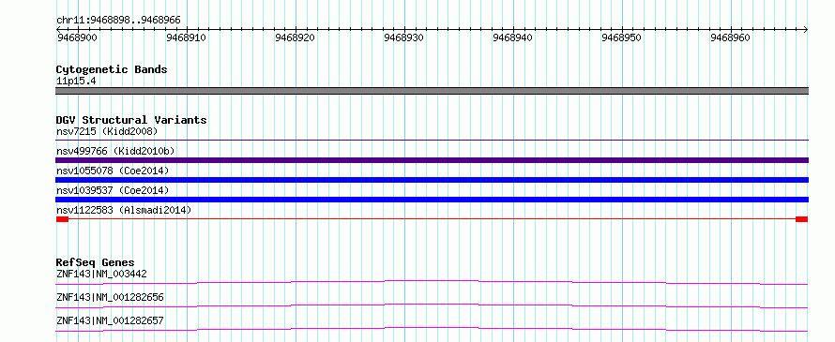Click the nsv7215 (Kidd2008) variant label
The image size is (835, 342).
(107, 131)
